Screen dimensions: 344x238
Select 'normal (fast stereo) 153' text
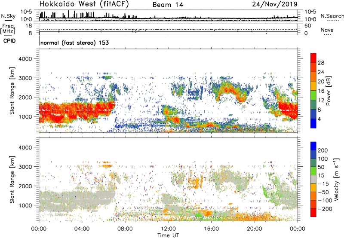[74, 43]
